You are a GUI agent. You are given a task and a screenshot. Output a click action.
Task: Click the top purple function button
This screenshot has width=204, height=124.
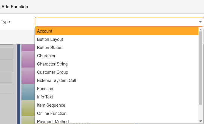[28, 48]
